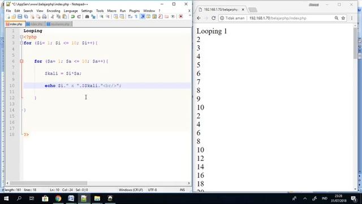The width and height of the screenshot is (362, 204).
Task: Open the File menu in Notepad++
Action: click(8, 11)
